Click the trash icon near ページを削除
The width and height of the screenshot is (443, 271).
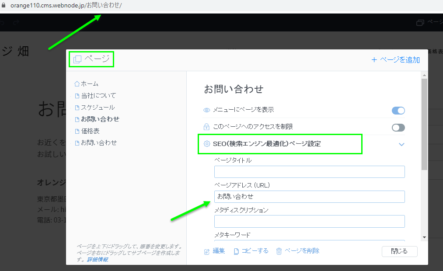279,251
